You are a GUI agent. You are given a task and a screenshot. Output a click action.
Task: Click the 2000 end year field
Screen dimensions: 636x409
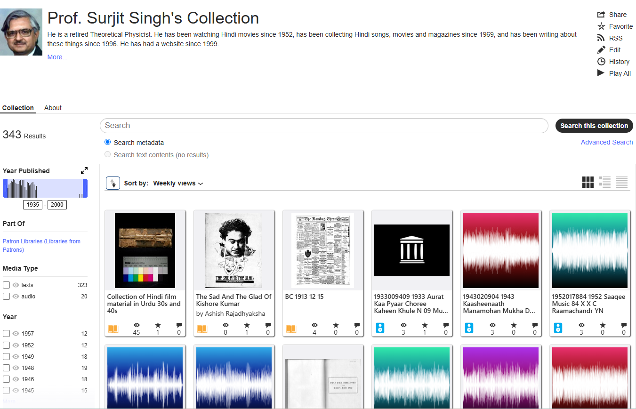57,205
